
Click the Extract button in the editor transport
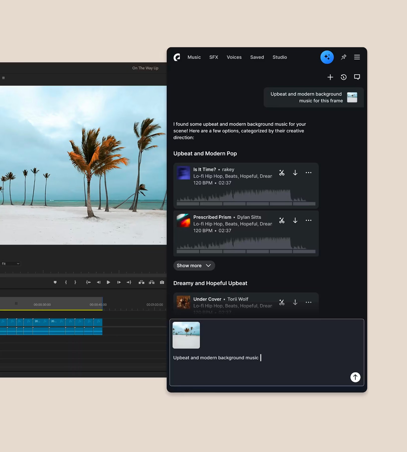click(152, 282)
